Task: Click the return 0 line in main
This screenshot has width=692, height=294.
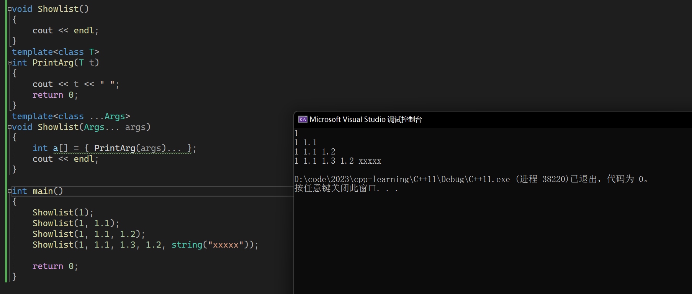Action: pyautogui.click(x=55, y=266)
